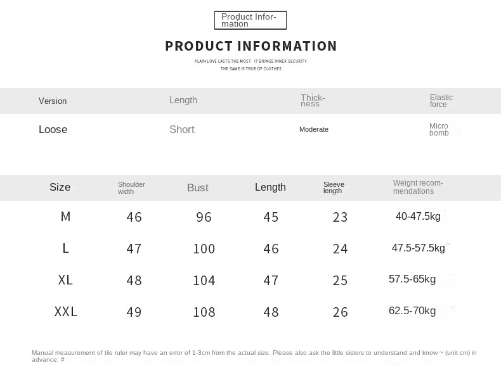Viewport: 501px width, 375px height.
Task: Click the 47.5-57.5kg weight recommendation
Action: coord(418,248)
